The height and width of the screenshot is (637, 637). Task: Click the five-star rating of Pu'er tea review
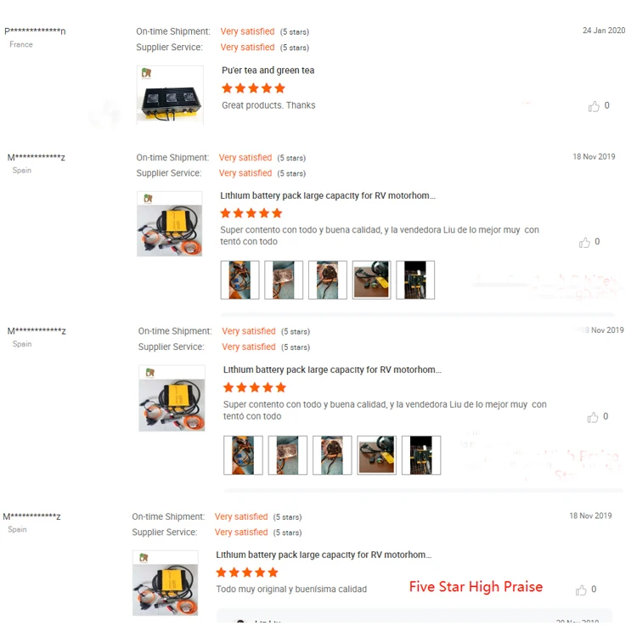click(x=253, y=88)
